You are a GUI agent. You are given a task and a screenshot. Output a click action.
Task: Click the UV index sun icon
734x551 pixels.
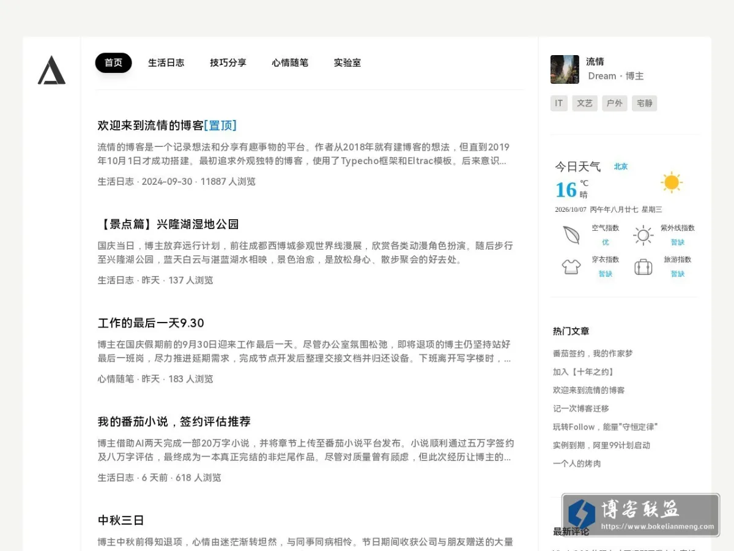643,235
